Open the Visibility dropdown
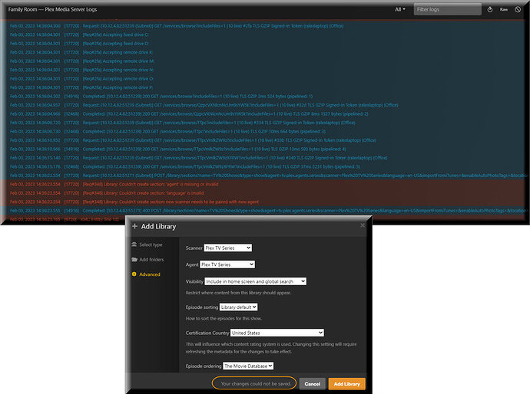 pyautogui.click(x=256, y=281)
